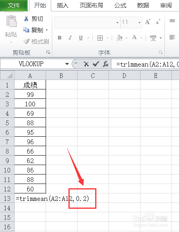Confirm formula with checkmark icon
Screen dimensions: 179x232
(x=96, y=64)
